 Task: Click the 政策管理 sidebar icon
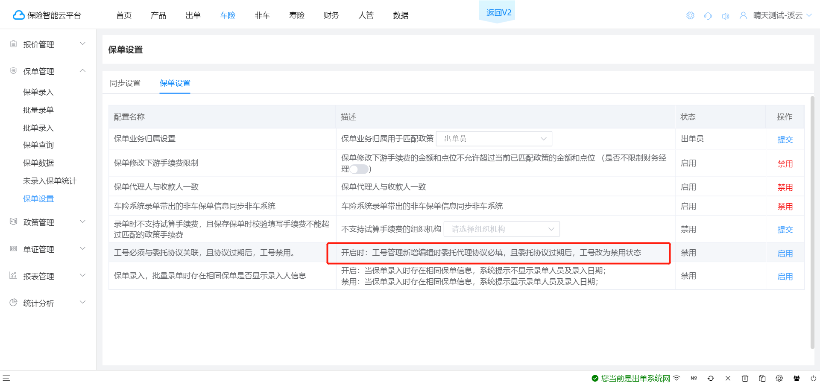click(x=14, y=222)
